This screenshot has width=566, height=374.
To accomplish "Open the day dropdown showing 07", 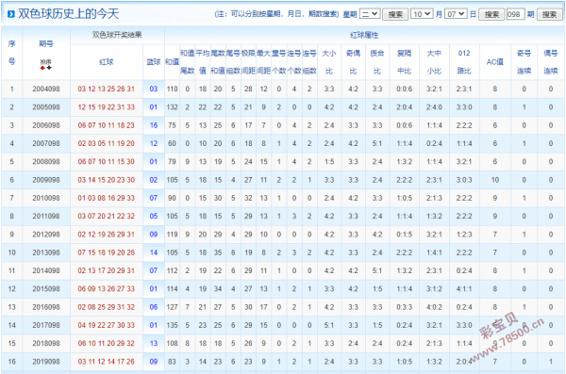I will [x=456, y=14].
